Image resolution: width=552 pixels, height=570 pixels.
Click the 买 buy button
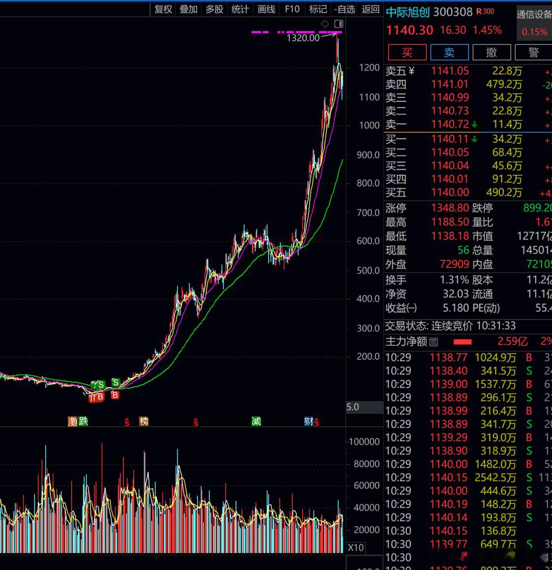pyautogui.click(x=407, y=52)
